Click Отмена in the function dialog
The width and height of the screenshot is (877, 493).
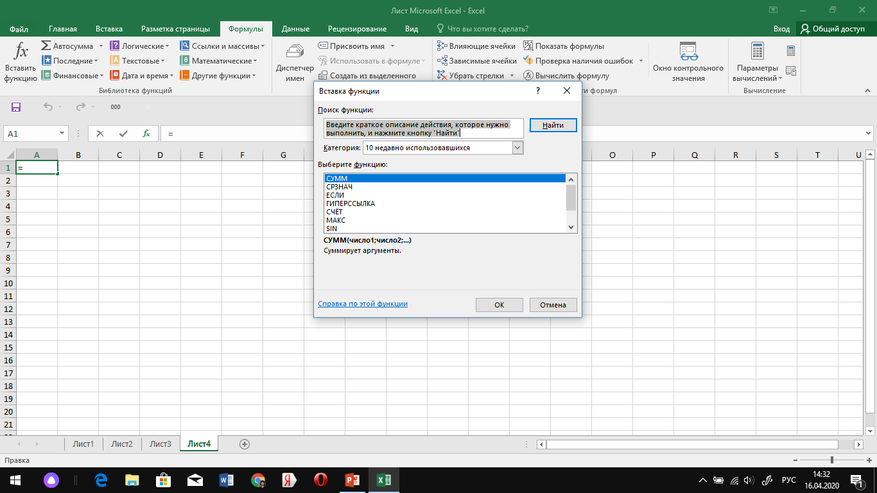(x=553, y=305)
